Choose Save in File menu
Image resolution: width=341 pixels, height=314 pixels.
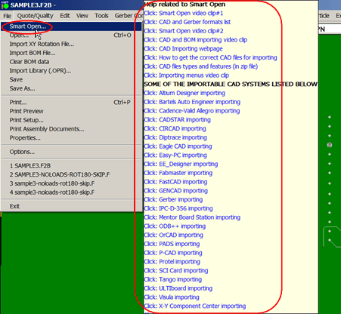72,79
